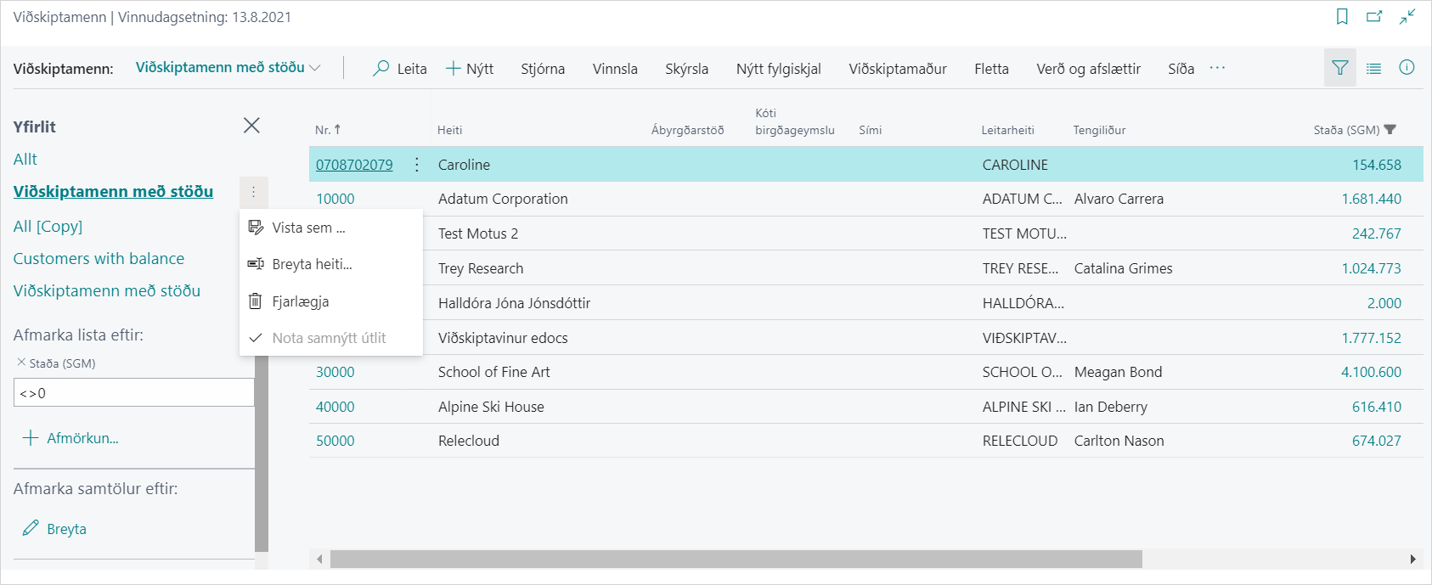This screenshot has width=1432, height=585.
Task: Click Nýtt to create a customer
Action: [470, 69]
